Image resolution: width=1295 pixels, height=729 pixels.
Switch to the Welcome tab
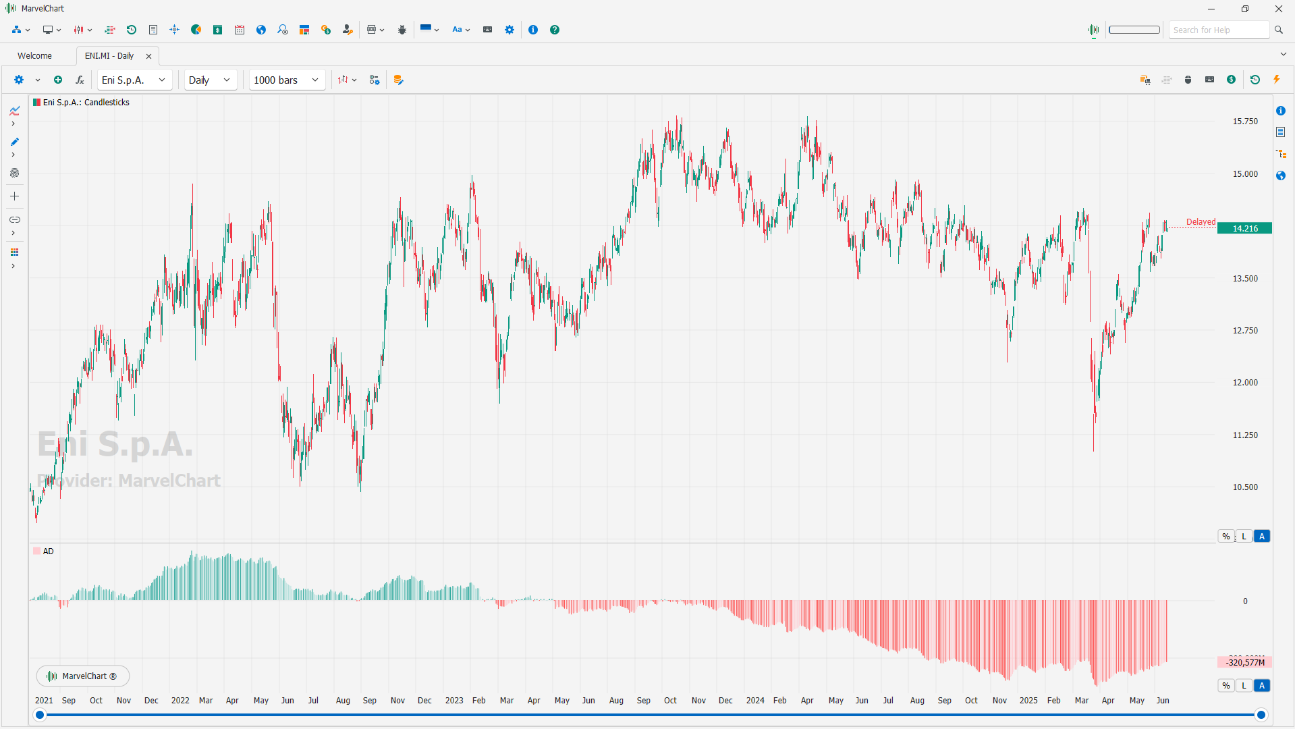click(x=34, y=56)
